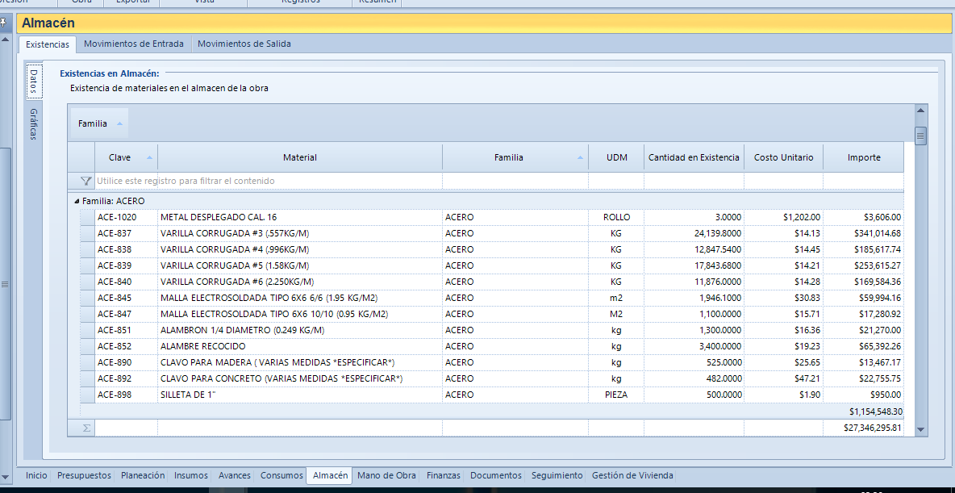
Task: Click the Cantidad en Existencia column header
Action: pyautogui.click(x=694, y=157)
